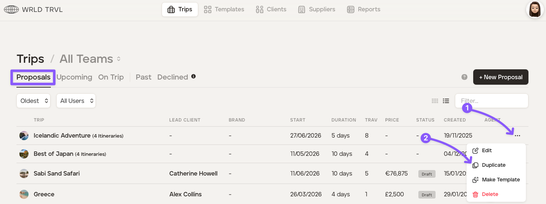This screenshot has height=204, width=546.
Task: Click the Duplicate copy icon
Action: tap(475, 165)
